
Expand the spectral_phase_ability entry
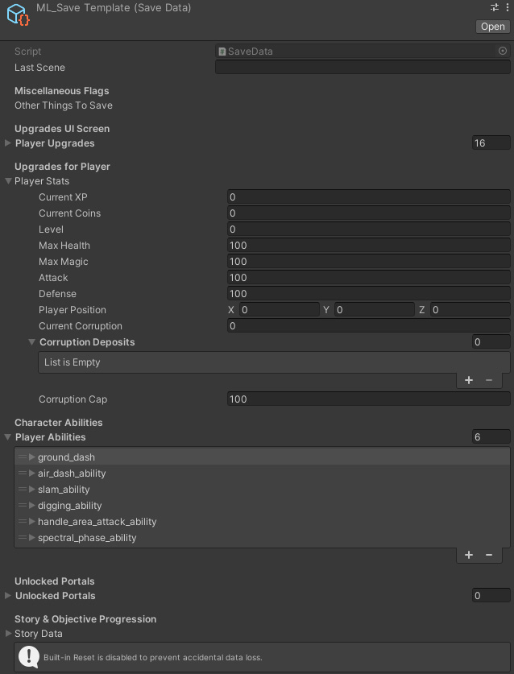32,538
